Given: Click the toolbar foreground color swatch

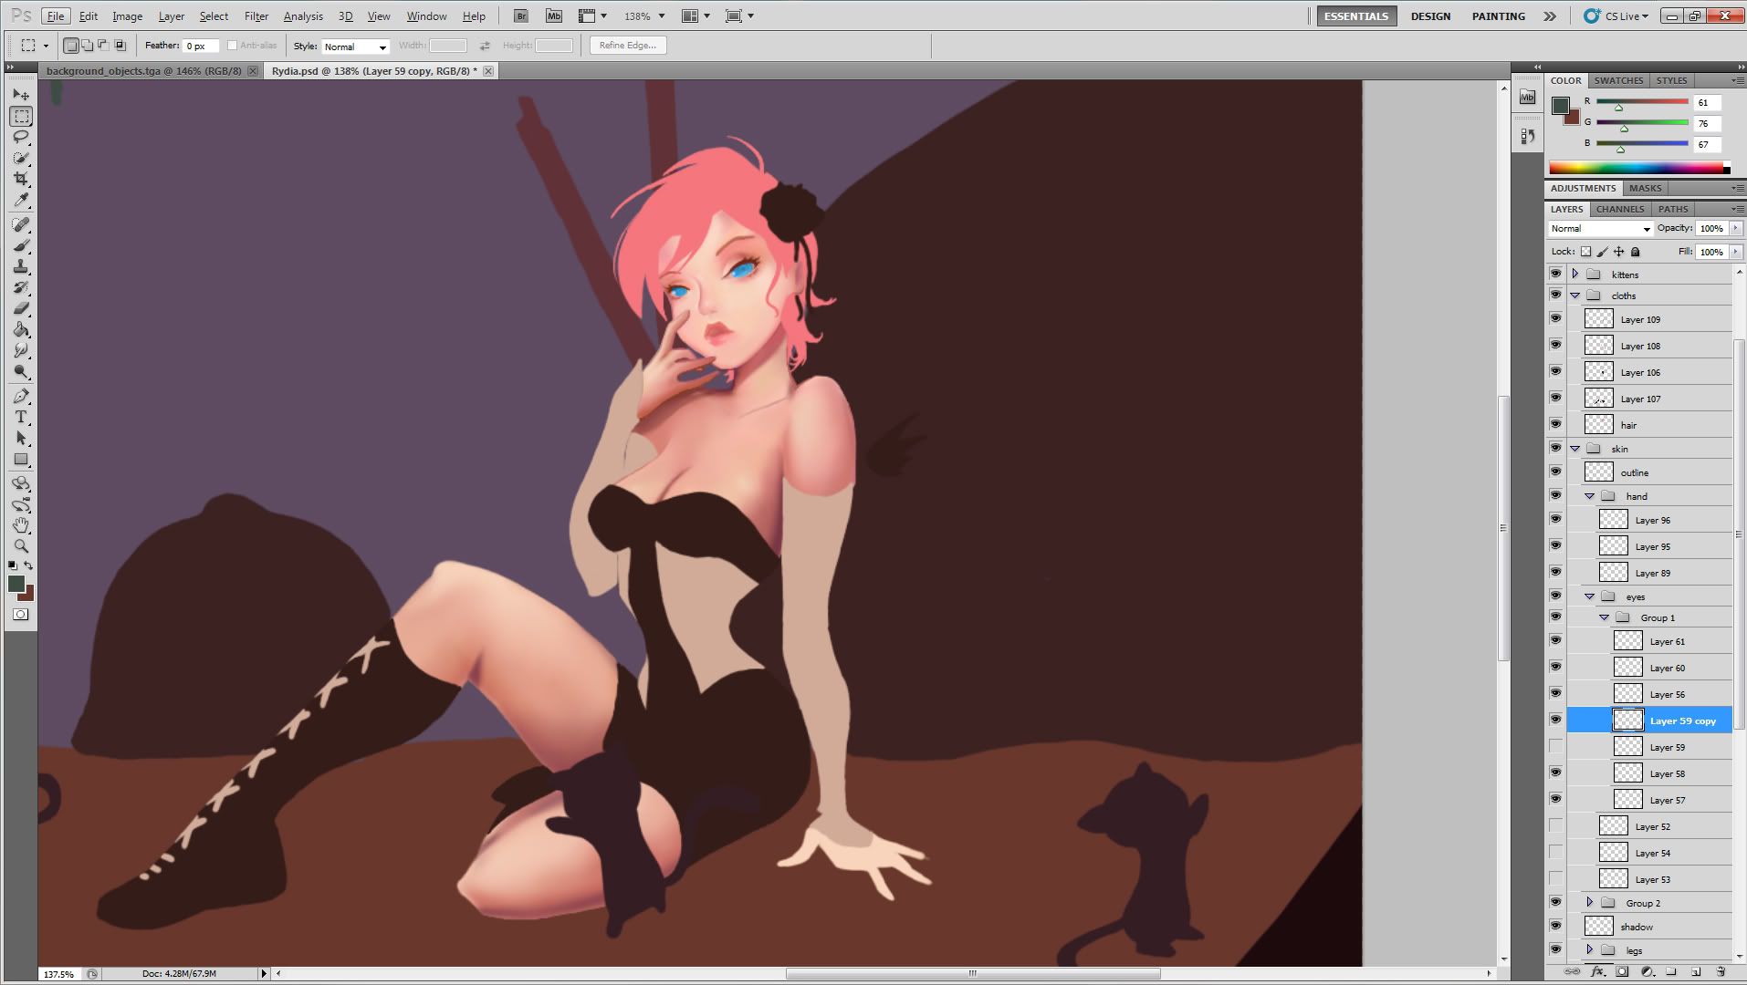Looking at the screenshot, I should click(16, 585).
